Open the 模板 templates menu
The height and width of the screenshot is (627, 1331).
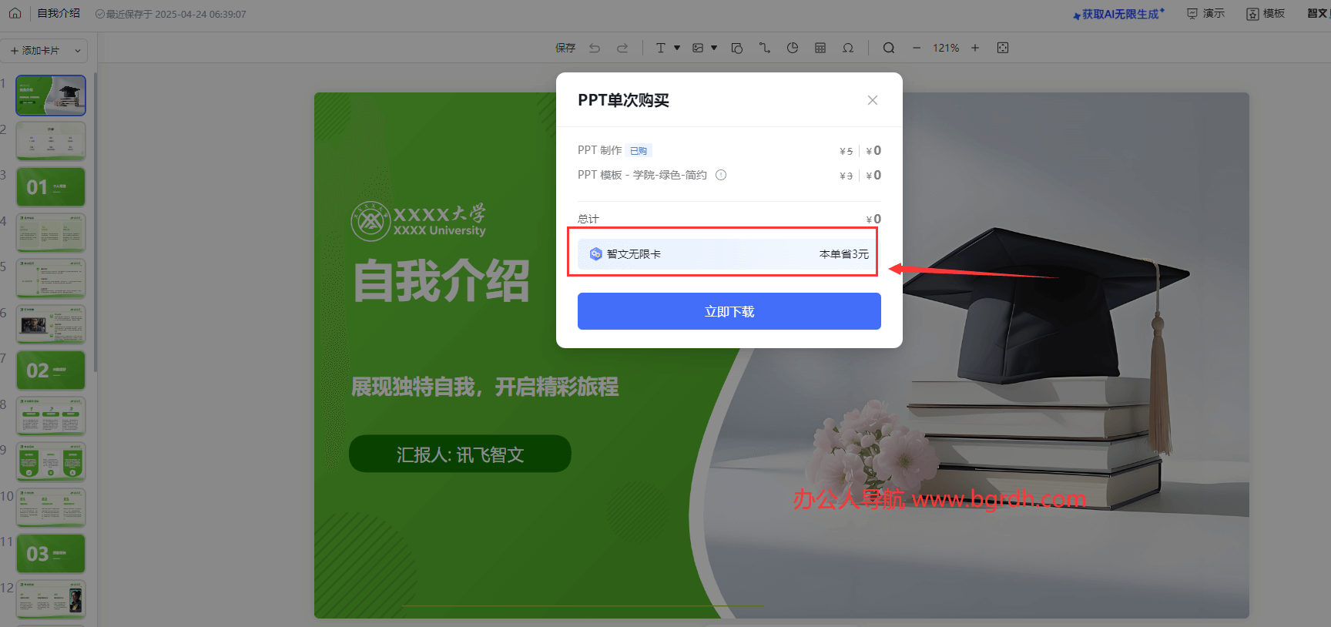pos(1266,14)
